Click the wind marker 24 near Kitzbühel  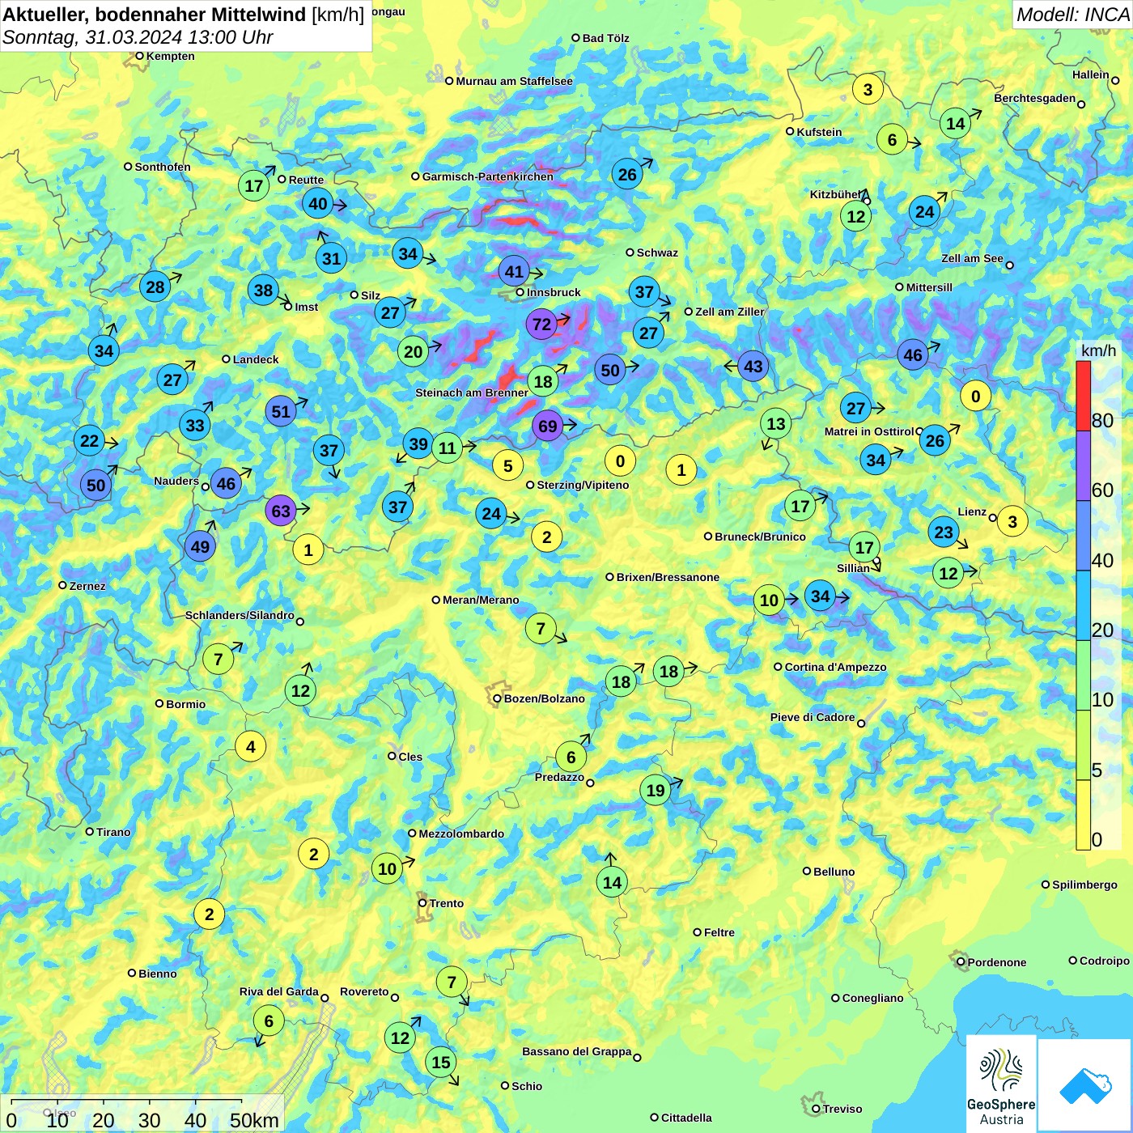pyautogui.click(x=925, y=212)
